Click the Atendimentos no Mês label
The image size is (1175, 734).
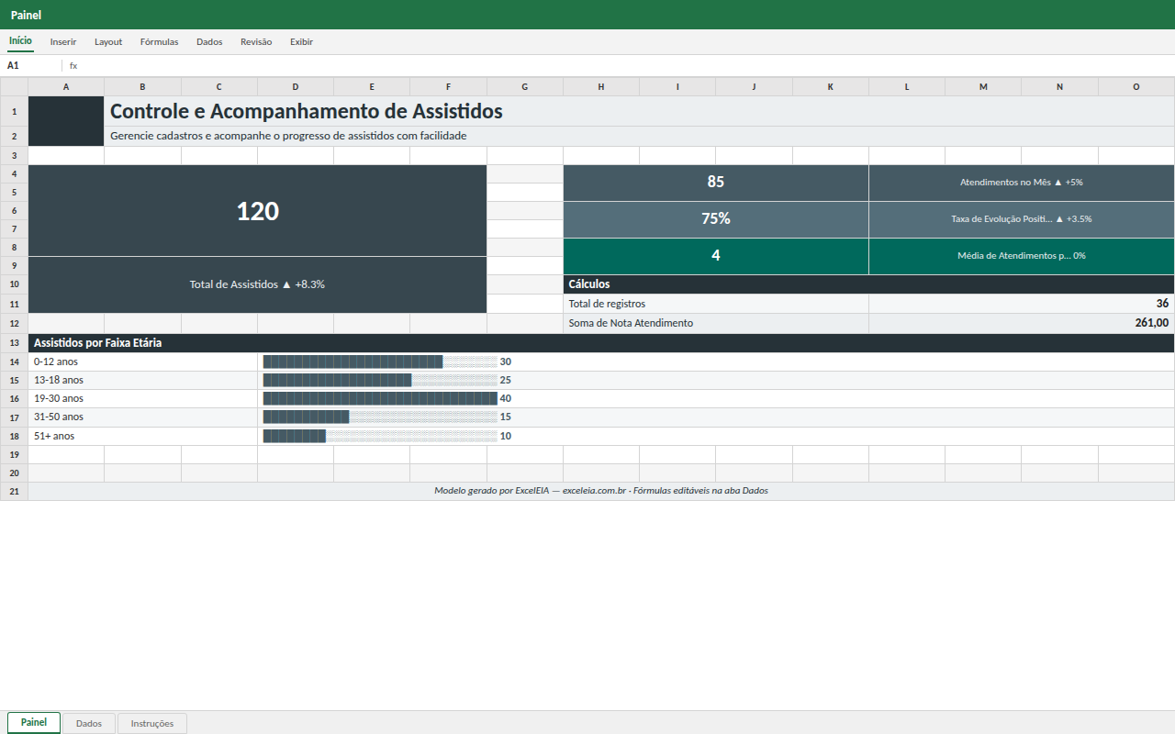(1022, 183)
